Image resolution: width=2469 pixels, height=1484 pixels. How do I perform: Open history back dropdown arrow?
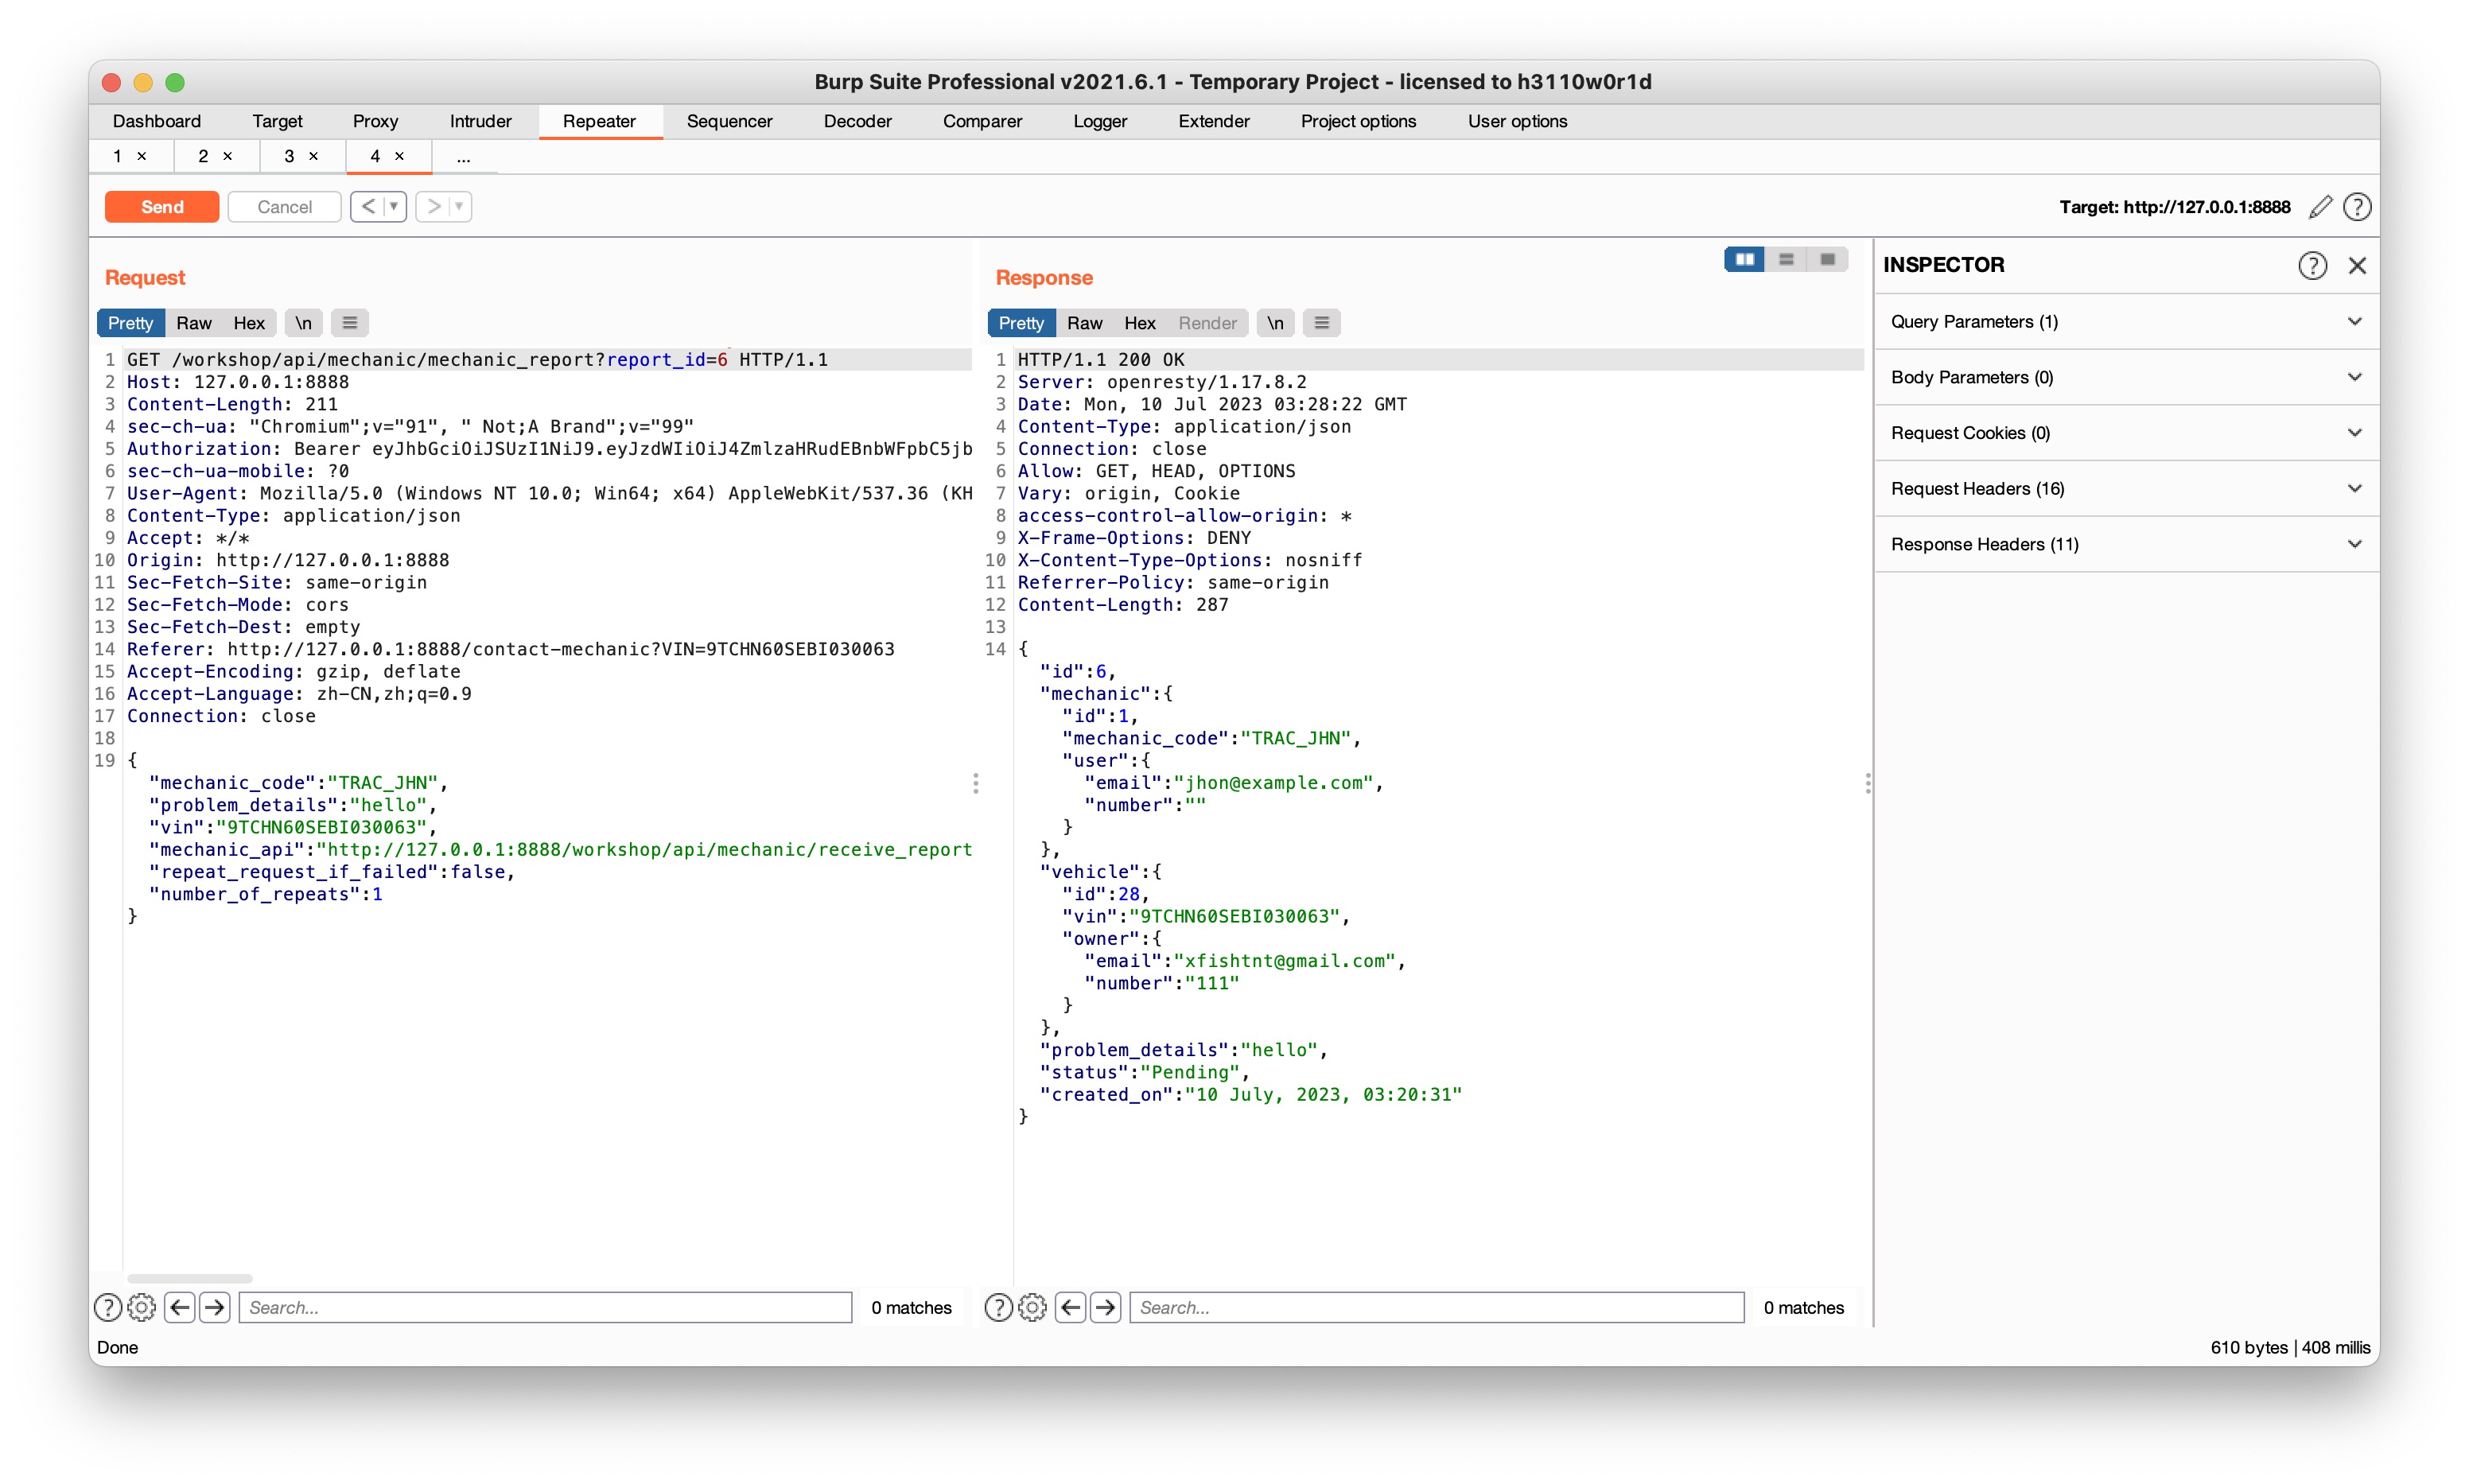394,207
